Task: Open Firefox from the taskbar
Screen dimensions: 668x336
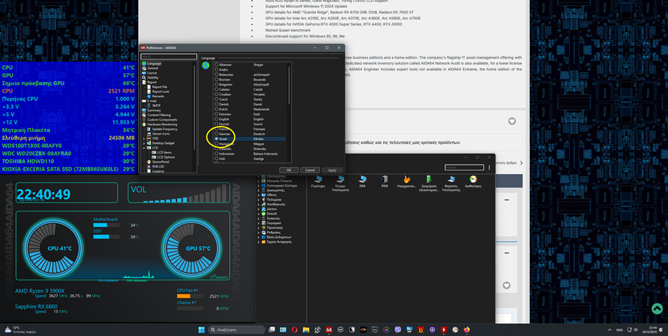Action: 467,329
